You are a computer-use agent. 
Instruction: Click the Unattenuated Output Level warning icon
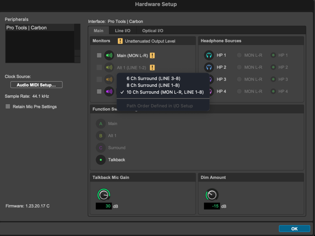[x=120, y=41]
